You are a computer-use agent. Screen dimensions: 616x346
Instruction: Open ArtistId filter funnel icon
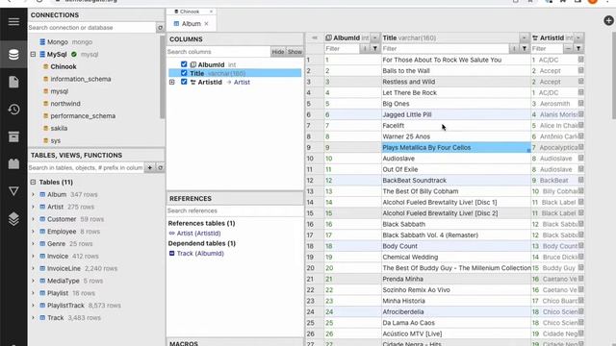(x=578, y=49)
